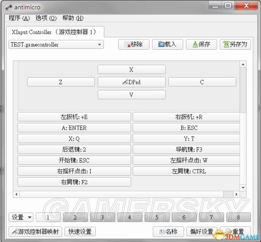Click the 另存为 save as button
The width and height of the screenshot is (261, 242).
pyautogui.click(x=235, y=45)
